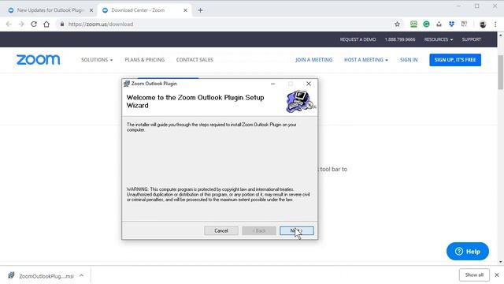Open the user profile avatar

pos(483,24)
